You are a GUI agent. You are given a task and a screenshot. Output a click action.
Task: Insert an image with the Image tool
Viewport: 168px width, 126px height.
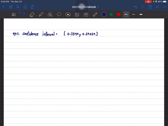tap(77, 15)
